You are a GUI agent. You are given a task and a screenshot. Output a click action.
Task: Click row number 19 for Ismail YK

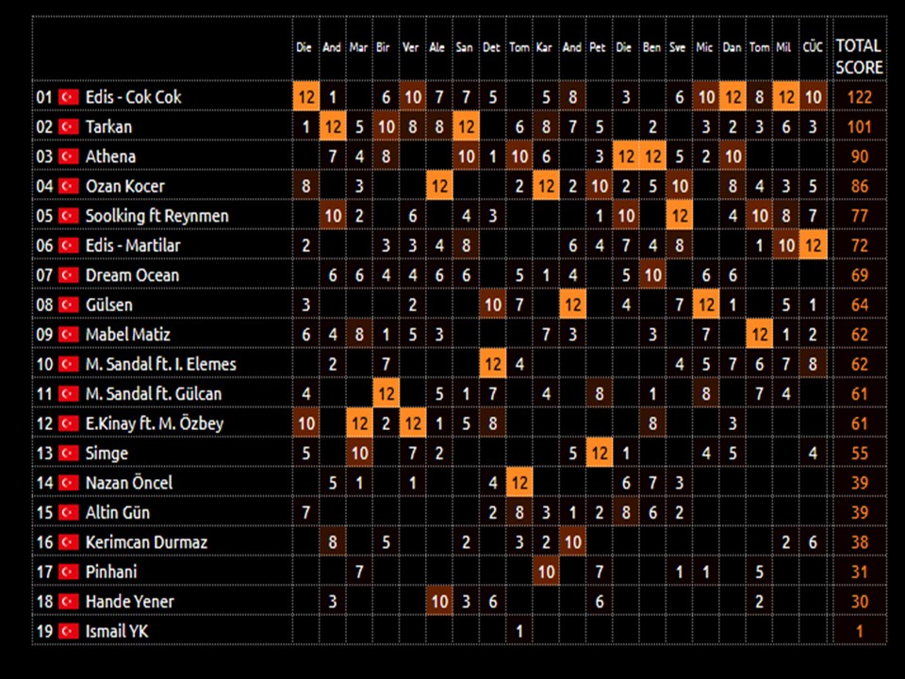pyautogui.click(x=44, y=631)
